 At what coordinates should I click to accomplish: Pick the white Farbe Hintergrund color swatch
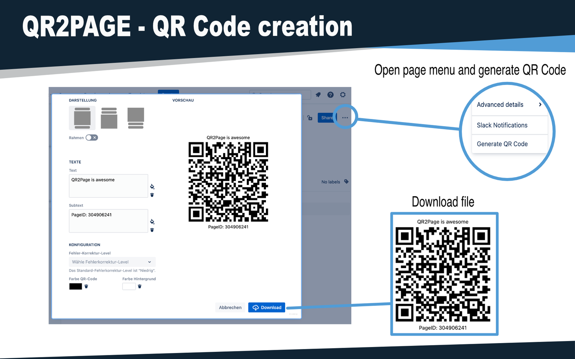click(129, 286)
